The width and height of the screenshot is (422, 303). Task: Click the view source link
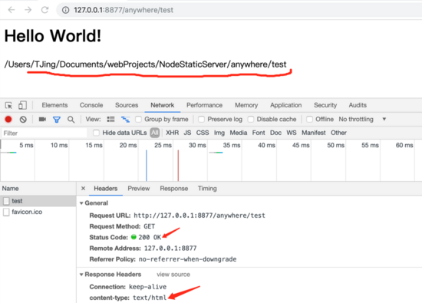173,275
